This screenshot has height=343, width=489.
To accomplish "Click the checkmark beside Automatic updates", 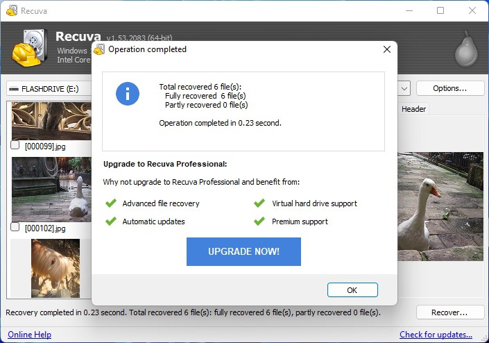I will coord(111,221).
